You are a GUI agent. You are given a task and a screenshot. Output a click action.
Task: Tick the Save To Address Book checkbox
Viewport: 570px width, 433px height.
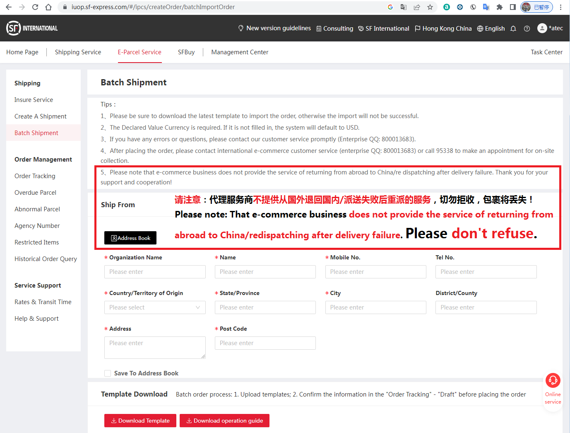pos(108,373)
